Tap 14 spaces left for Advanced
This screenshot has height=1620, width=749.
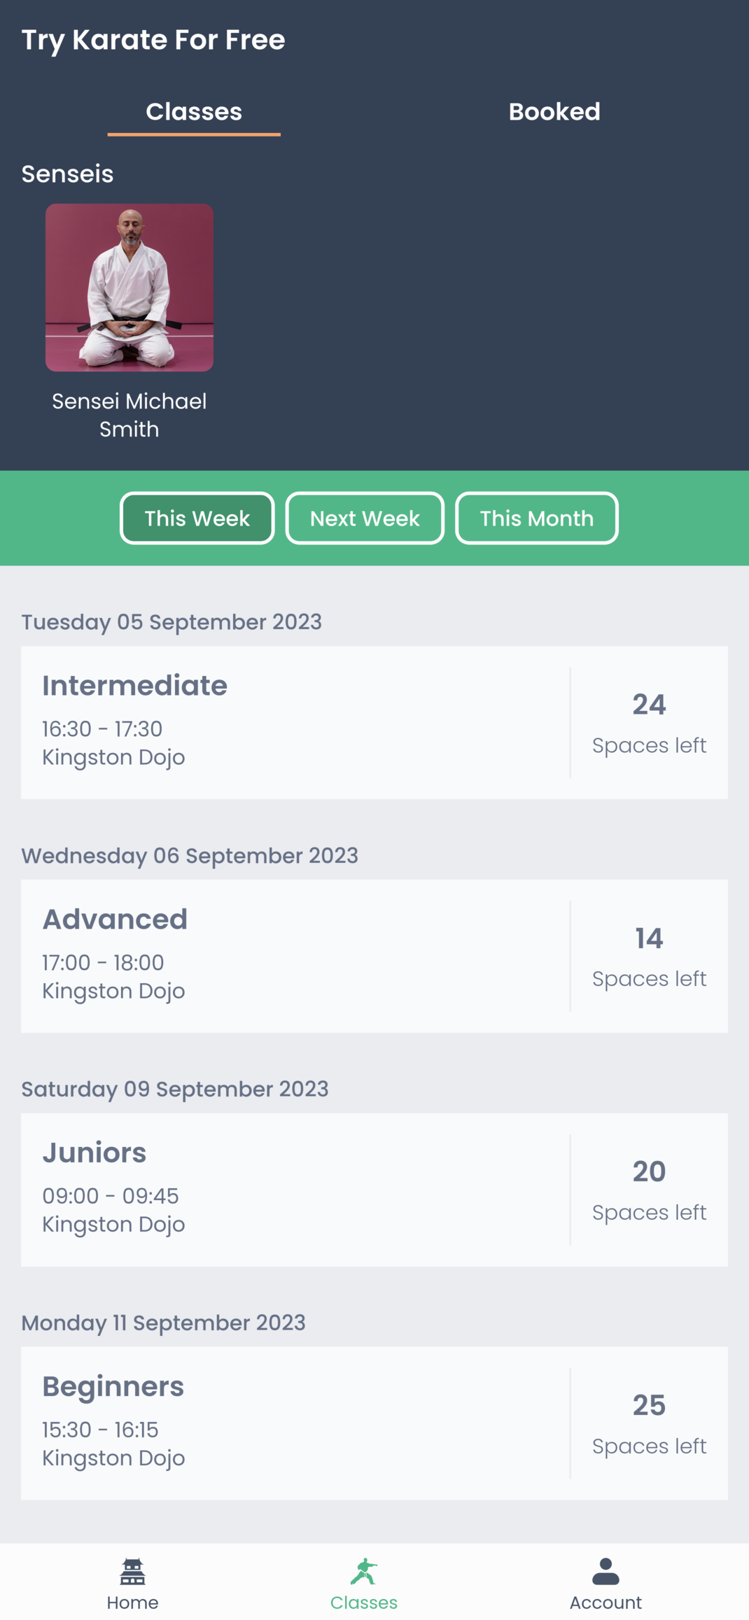click(x=649, y=957)
